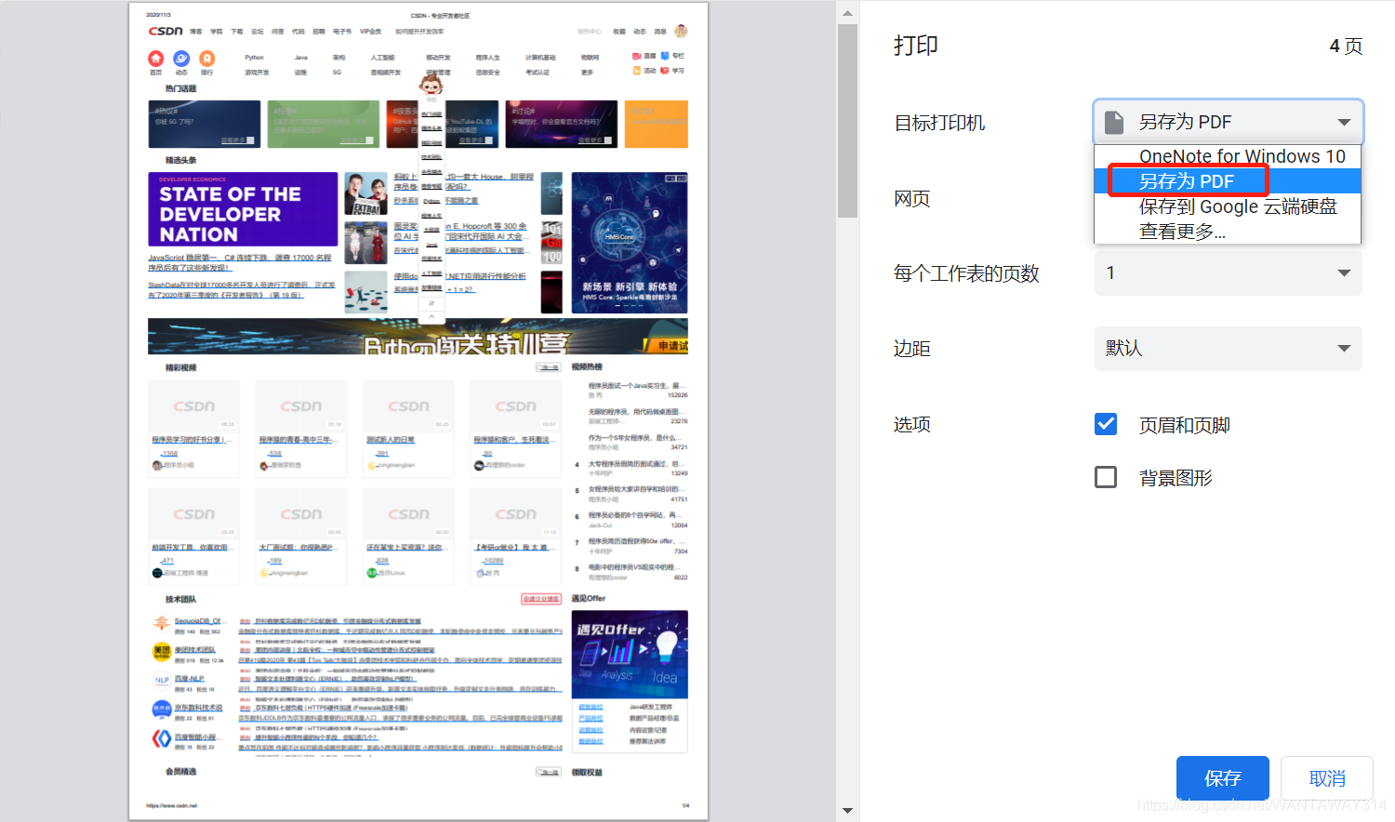
Task: Click the preview vertical scrollbar thumb
Action: tap(847, 121)
